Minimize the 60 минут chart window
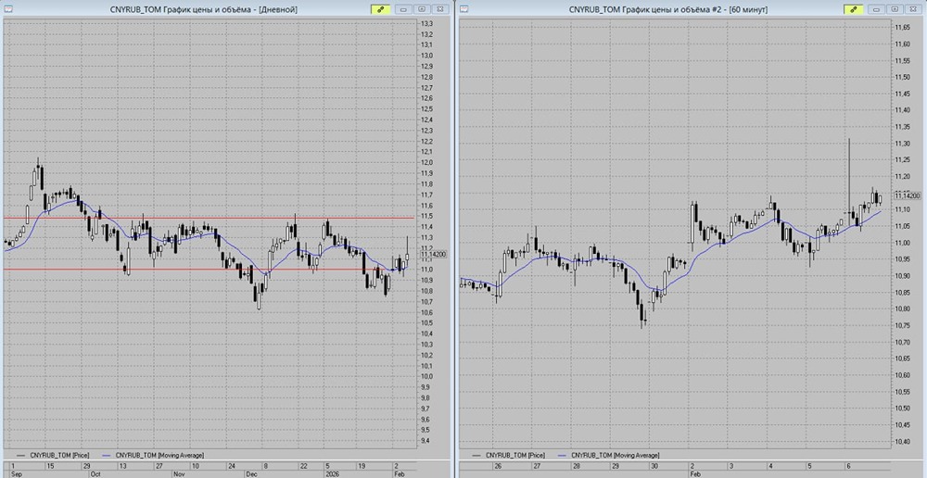The width and height of the screenshot is (927, 478). click(877, 9)
